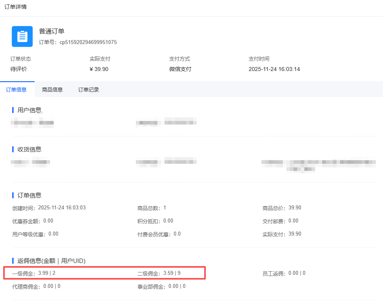Click the 用户信息 section heading

pos(29,110)
